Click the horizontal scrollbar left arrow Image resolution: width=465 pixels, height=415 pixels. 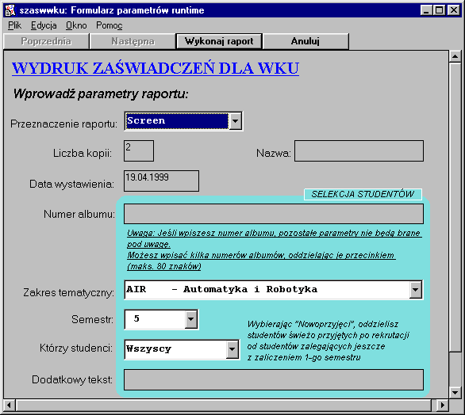coord(10,405)
